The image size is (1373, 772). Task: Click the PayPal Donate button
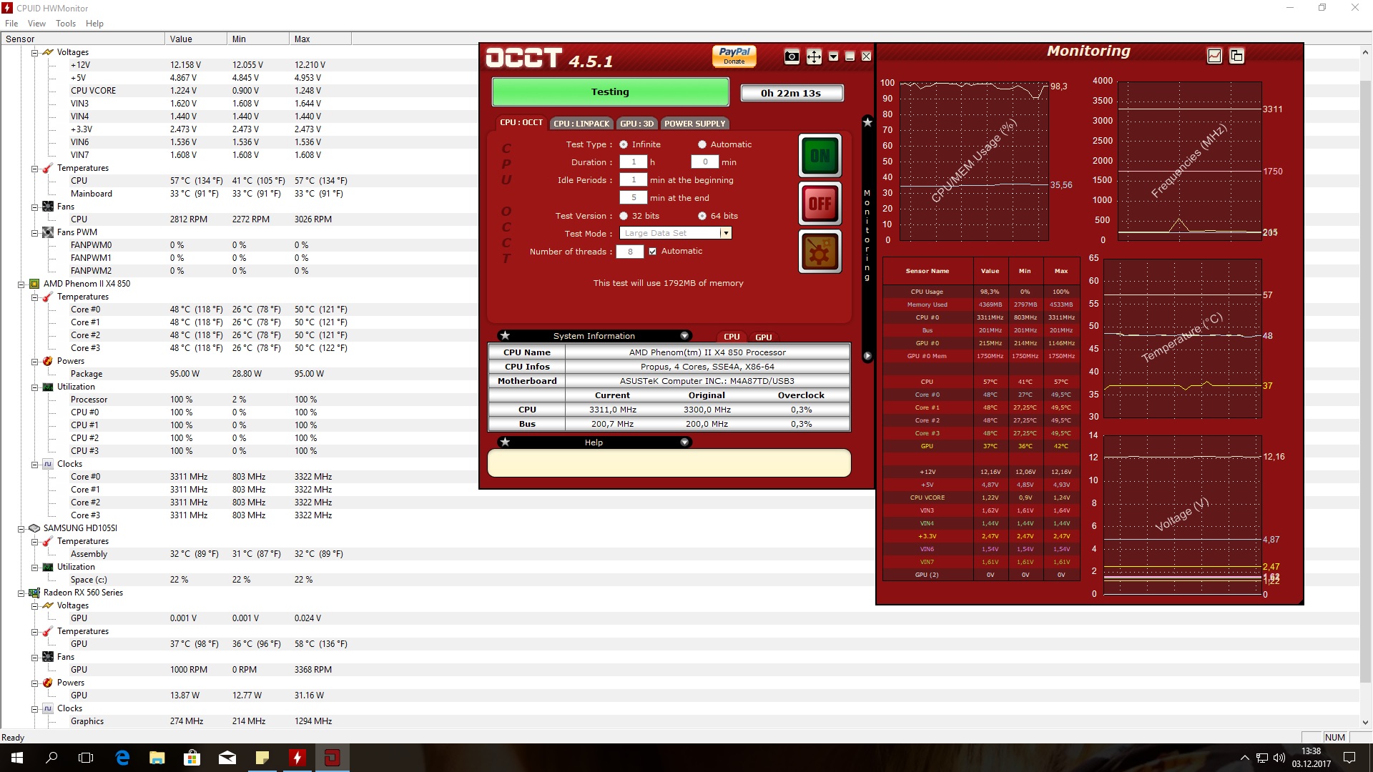[734, 56]
